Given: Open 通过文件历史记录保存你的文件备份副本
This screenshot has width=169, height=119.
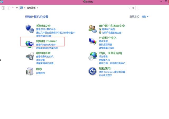Looking at the screenshot, I should [x=55, y=33].
